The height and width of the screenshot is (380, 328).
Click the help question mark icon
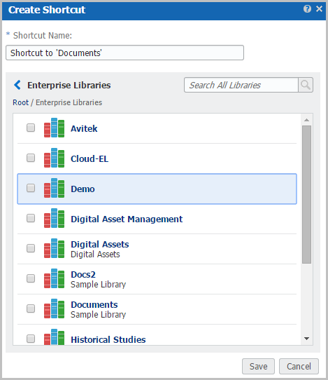[307, 9]
